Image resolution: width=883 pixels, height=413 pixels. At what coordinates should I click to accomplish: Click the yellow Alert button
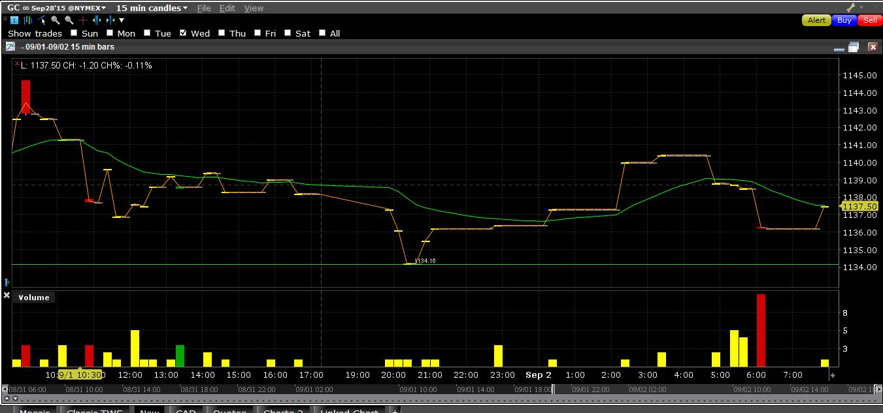816,20
